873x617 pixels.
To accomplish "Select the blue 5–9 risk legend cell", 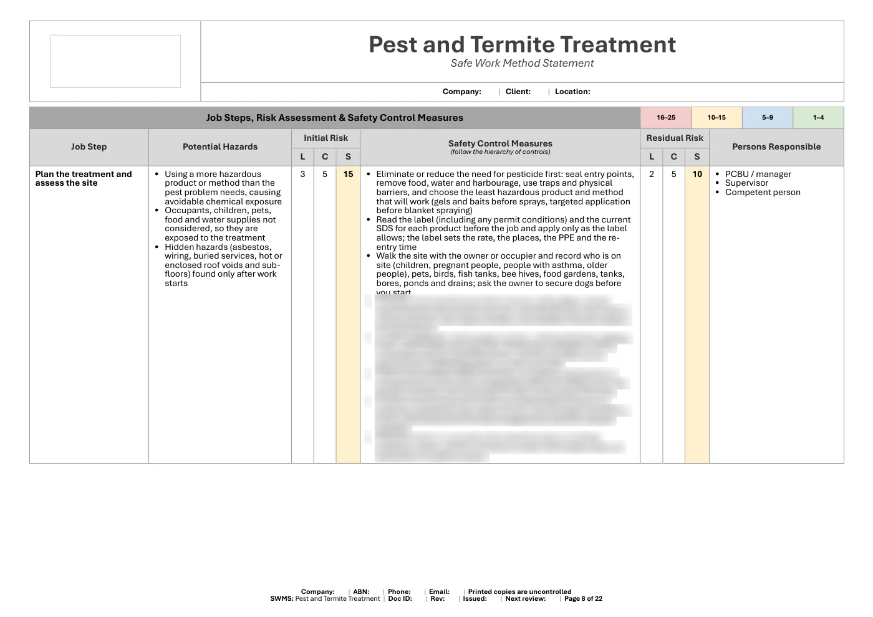I will point(768,118).
